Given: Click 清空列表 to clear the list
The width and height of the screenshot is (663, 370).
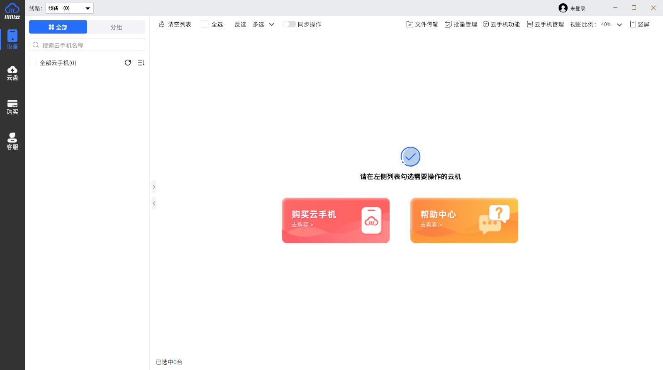Looking at the screenshot, I should click(x=175, y=24).
